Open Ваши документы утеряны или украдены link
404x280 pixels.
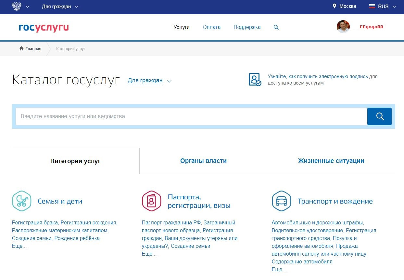190,242
